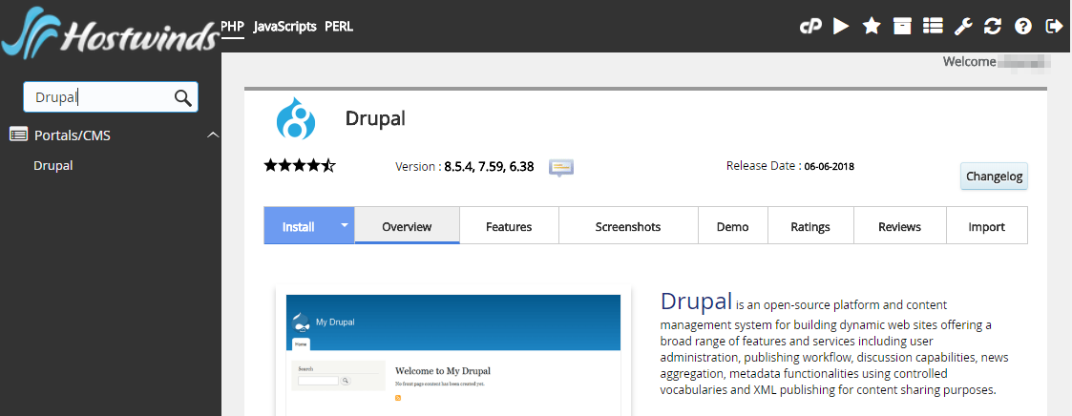
Task: Open backups via the archive box icon
Action: 902,27
